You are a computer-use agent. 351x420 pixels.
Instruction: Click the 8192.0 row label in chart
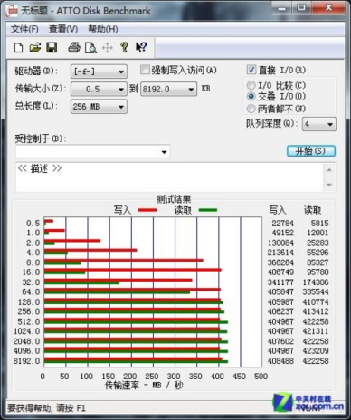click(x=26, y=361)
